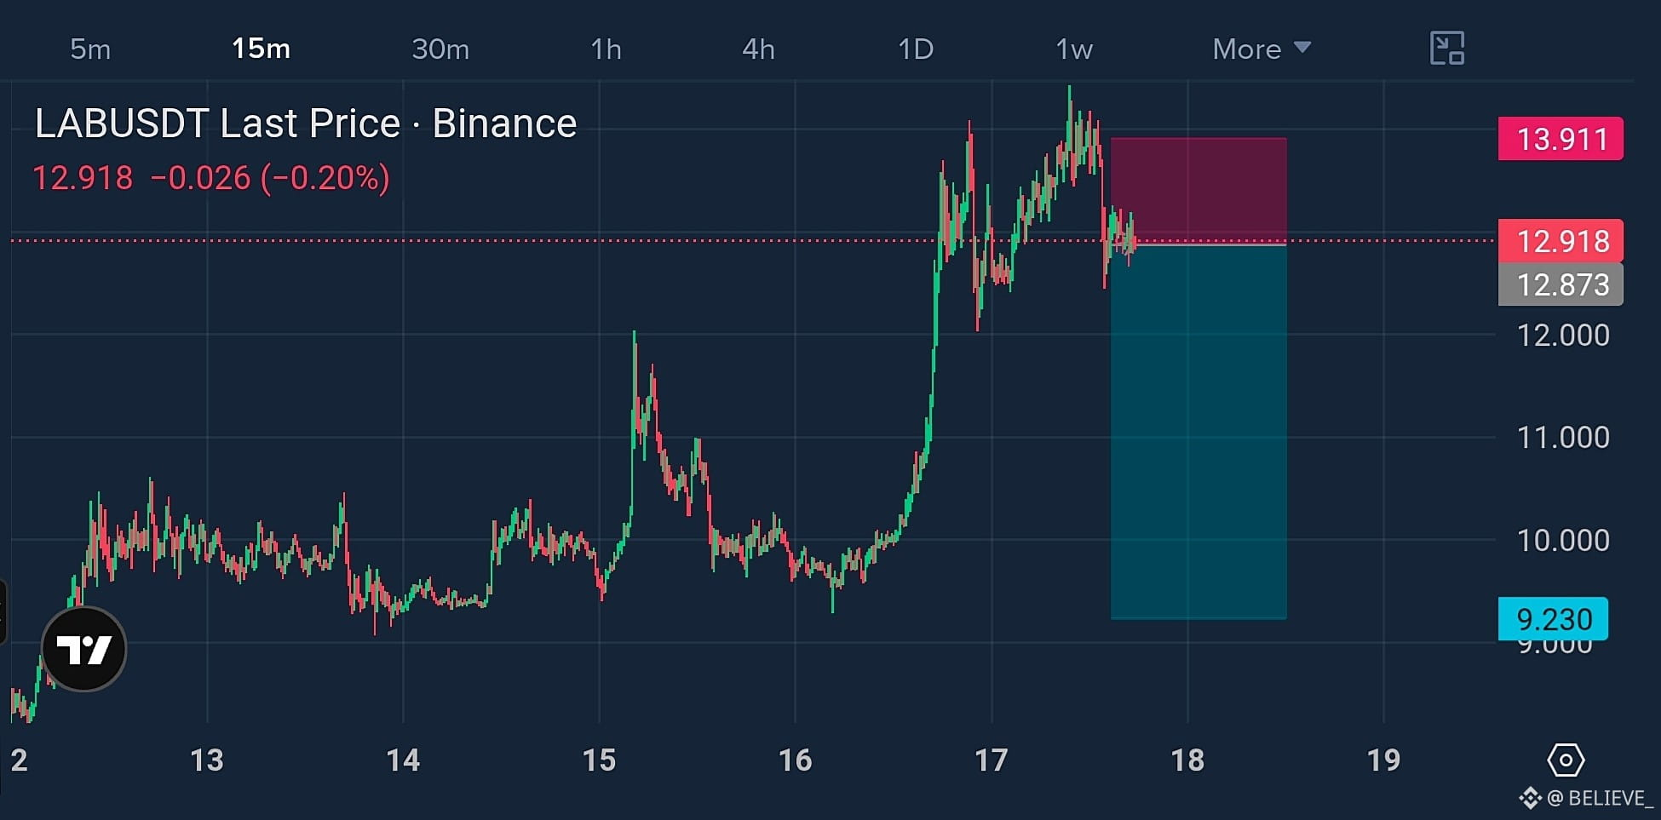Click date 17 on the time axis
This screenshot has height=820, width=1661.
pos(991,760)
